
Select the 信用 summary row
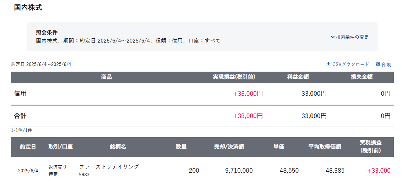click(x=202, y=94)
